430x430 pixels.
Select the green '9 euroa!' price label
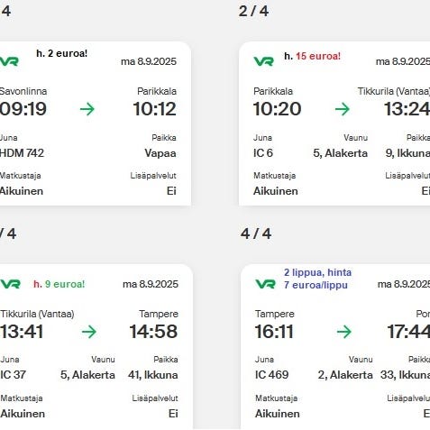[x=65, y=284]
